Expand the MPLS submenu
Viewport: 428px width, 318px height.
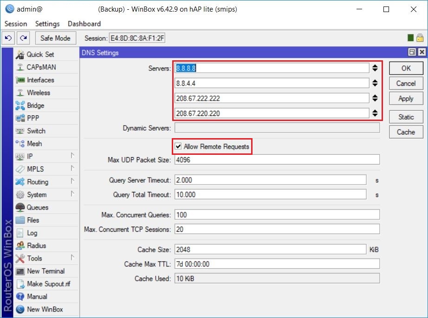[72, 168]
